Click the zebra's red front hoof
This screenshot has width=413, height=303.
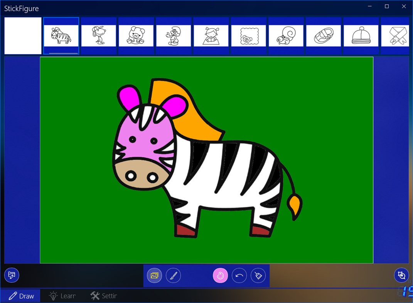(186, 230)
